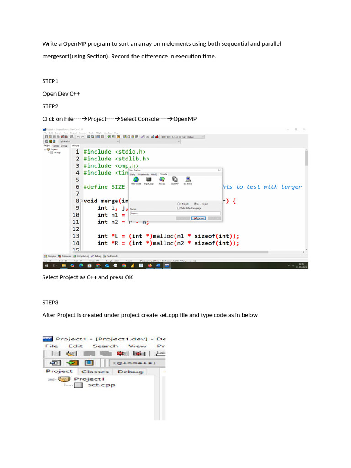Image resolution: width=351 pixels, height=468 pixels.
Task: Collapse Project1 tree node in full Dev-C++ window
Action: (x=45, y=149)
